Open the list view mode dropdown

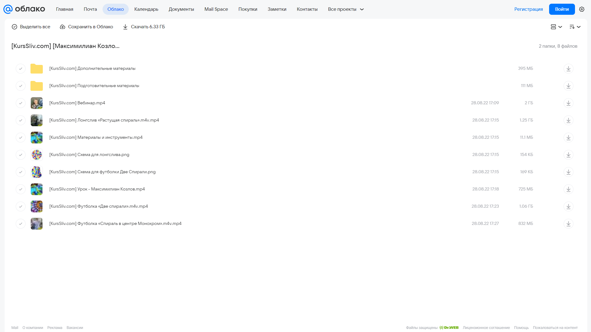(x=556, y=27)
